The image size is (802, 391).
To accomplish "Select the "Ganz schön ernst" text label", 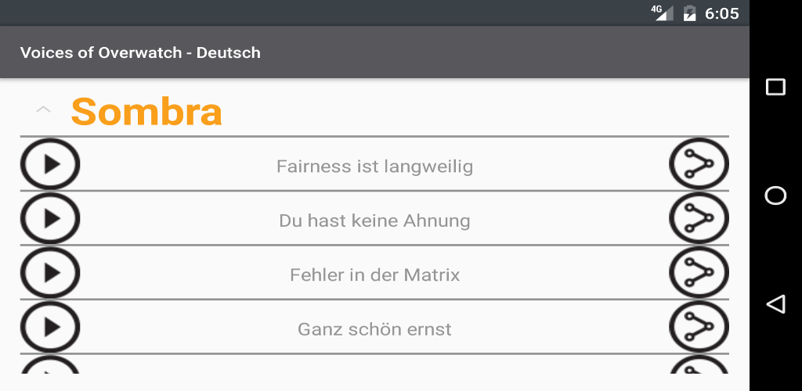I will [374, 329].
